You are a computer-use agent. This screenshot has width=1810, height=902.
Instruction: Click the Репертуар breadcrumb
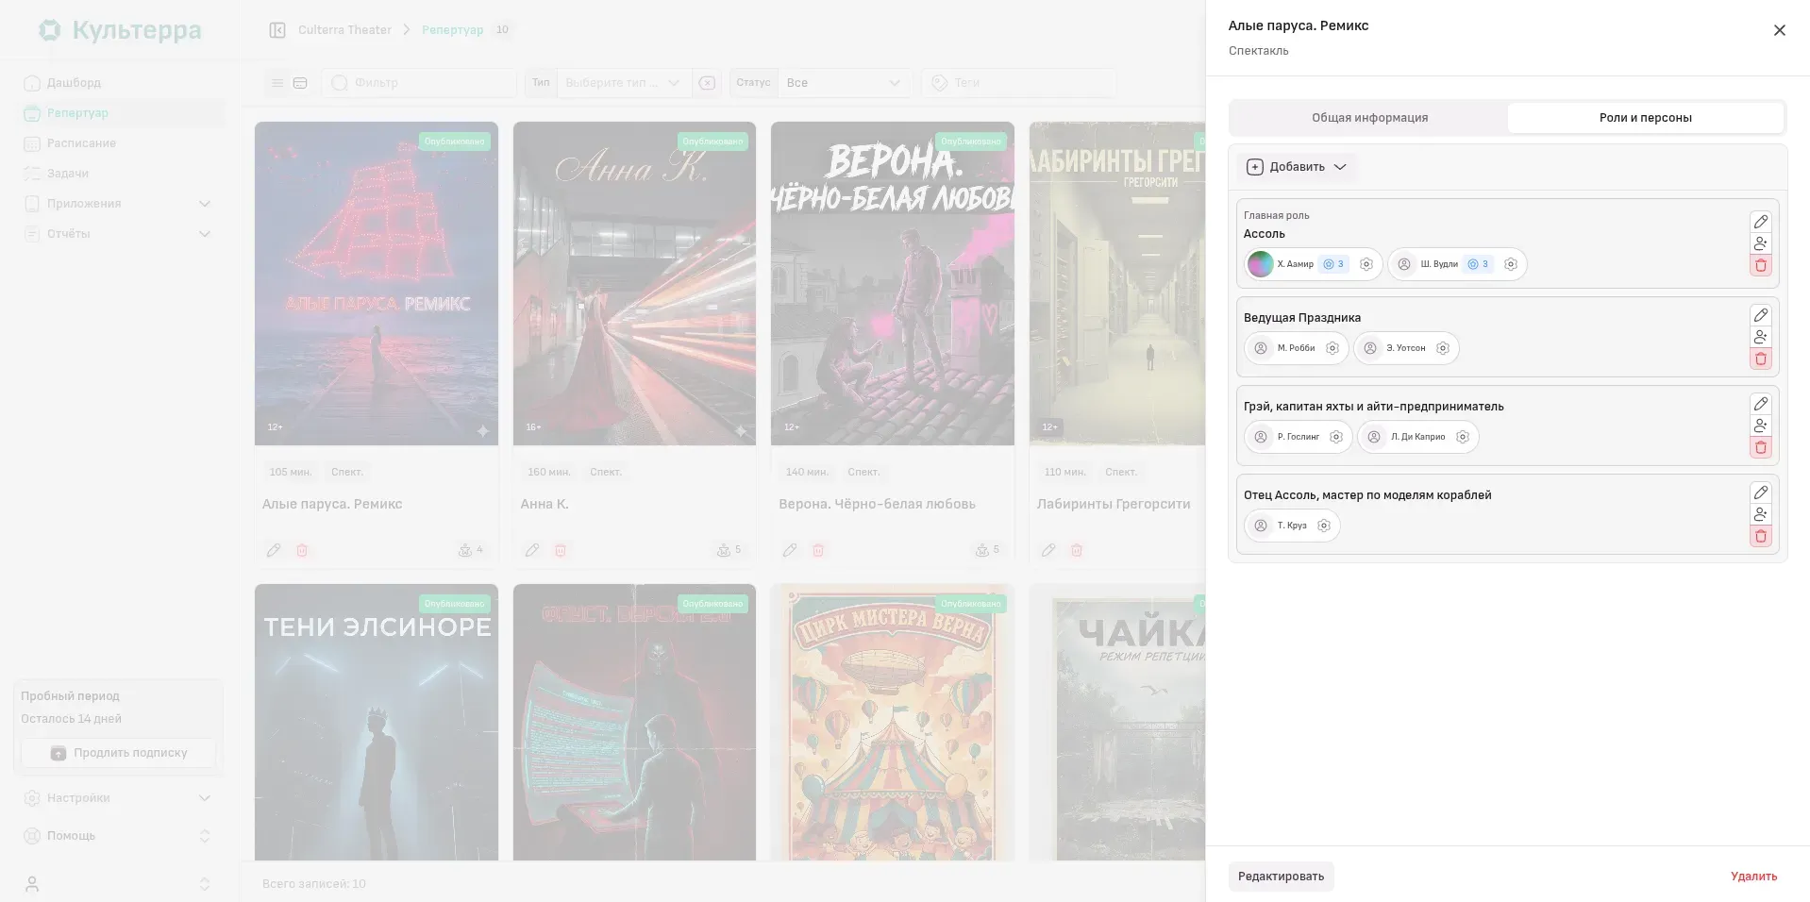pos(452,30)
